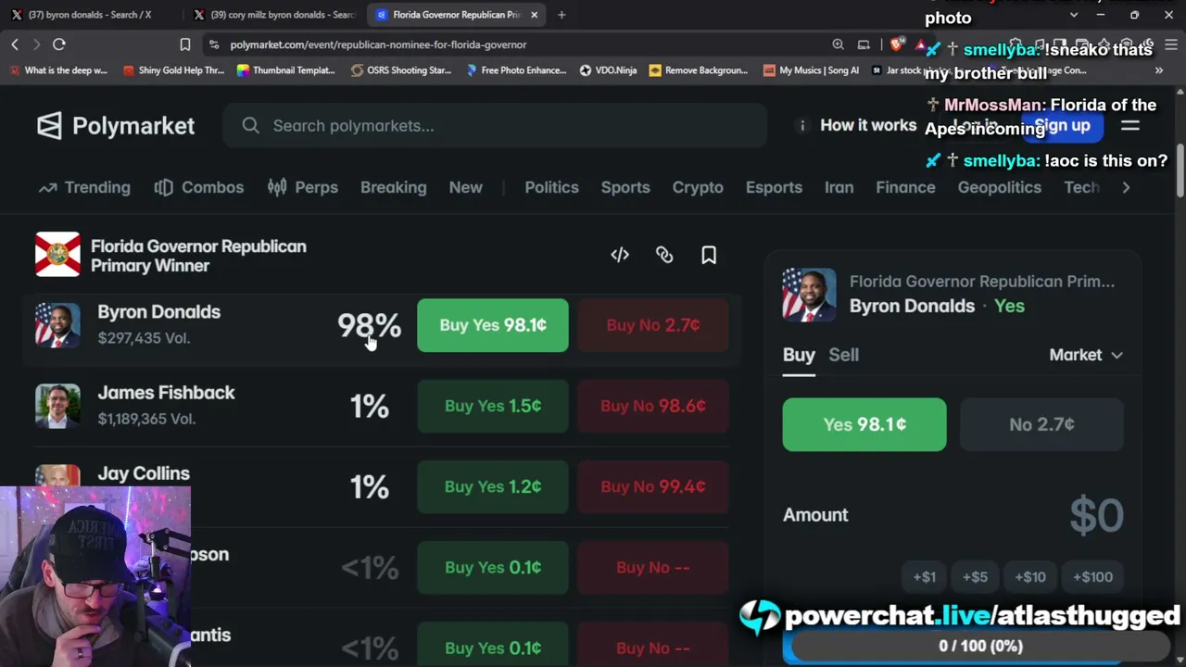1186x667 pixels.
Task: Click James Fishback's photo
Action: 57,406
